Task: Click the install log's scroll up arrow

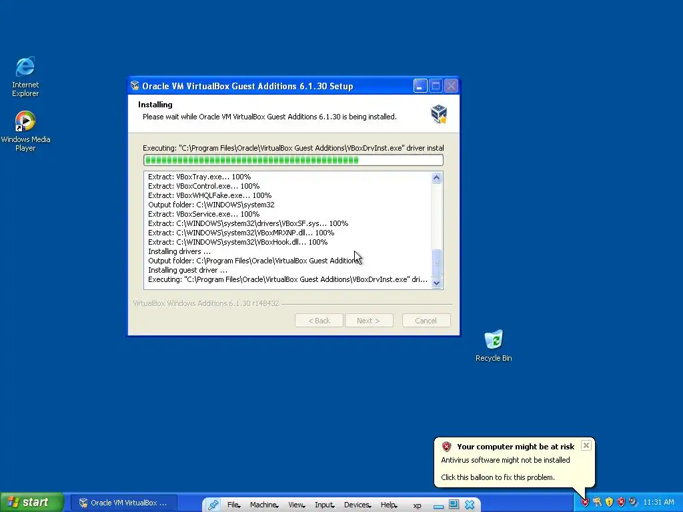Action: tap(436, 177)
